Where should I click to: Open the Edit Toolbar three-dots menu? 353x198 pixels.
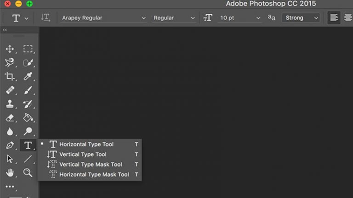point(10,187)
